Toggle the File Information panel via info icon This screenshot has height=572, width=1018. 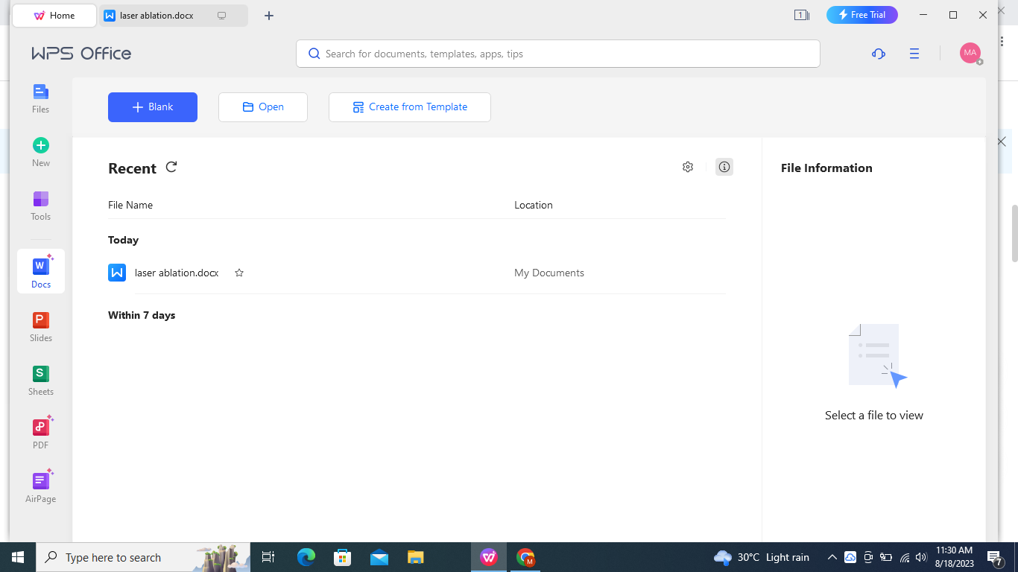(724, 167)
